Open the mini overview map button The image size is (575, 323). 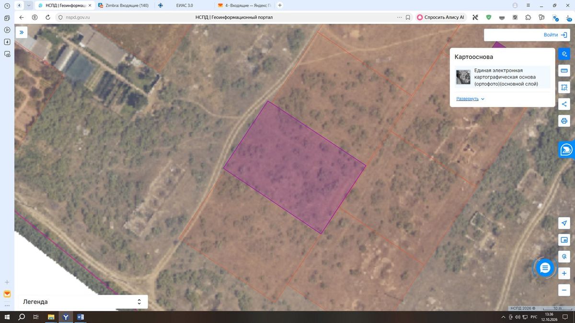click(564, 240)
